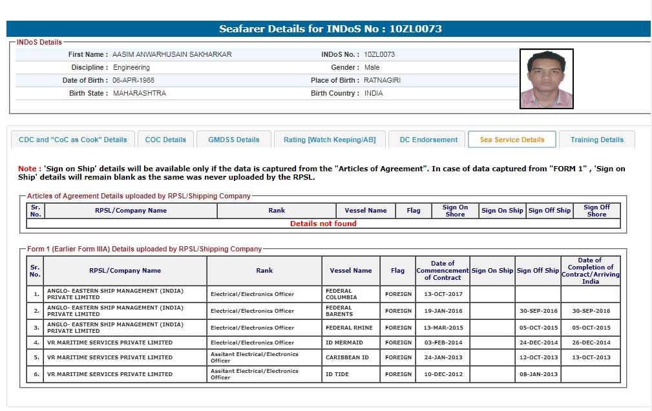Select the Rating [Watch Keeping/AB] tab

(x=330, y=140)
